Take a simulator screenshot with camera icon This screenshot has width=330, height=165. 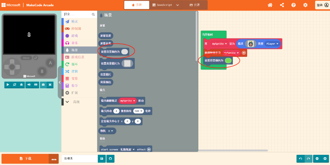(43, 85)
